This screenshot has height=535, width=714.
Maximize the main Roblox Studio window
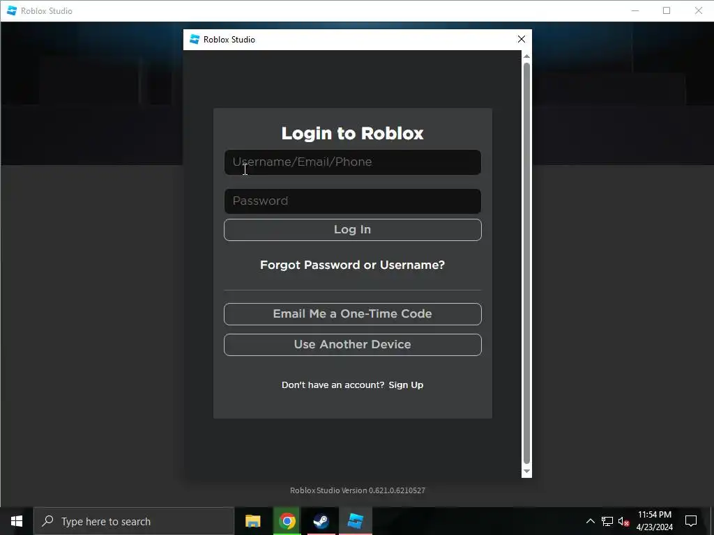[667, 10]
